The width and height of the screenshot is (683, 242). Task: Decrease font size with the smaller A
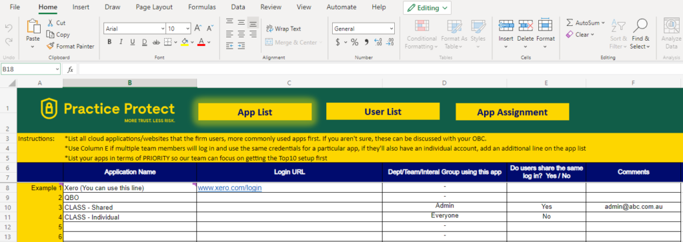(x=210, y=28)
